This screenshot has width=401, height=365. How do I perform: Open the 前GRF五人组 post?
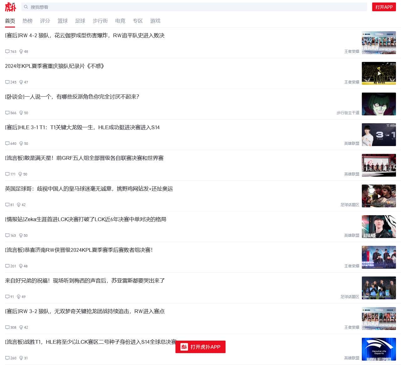84,158
